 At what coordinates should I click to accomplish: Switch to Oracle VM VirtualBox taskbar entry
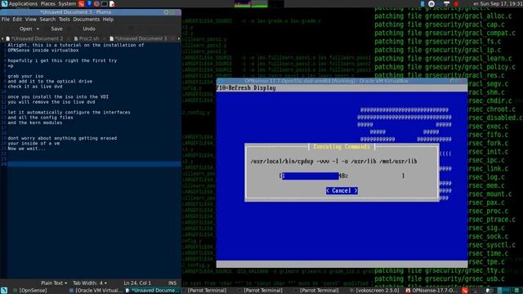pos(96,291)
